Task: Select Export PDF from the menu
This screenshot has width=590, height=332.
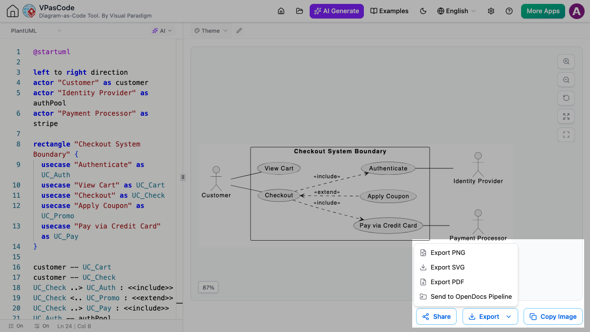Action: tap(466, 282)
